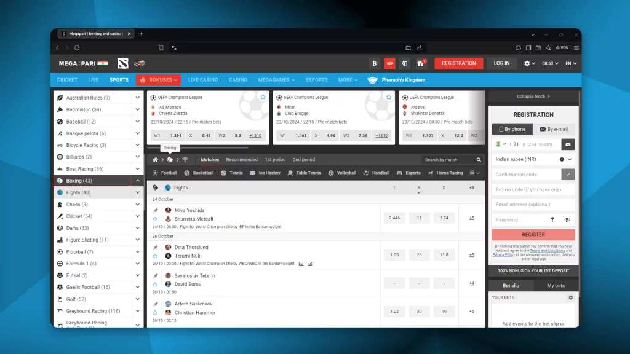Toggle password visibility eye icon
Viewport: 630px width, 354px height.
pos(567,220)
